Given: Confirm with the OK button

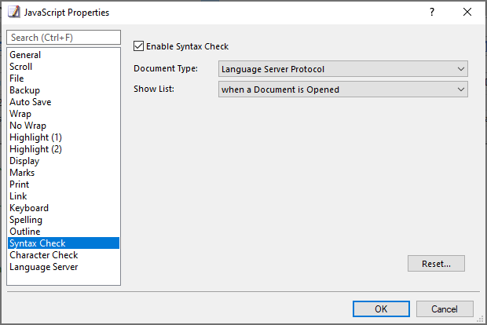Looking at the screenshot, I should [x=381, y=309].
